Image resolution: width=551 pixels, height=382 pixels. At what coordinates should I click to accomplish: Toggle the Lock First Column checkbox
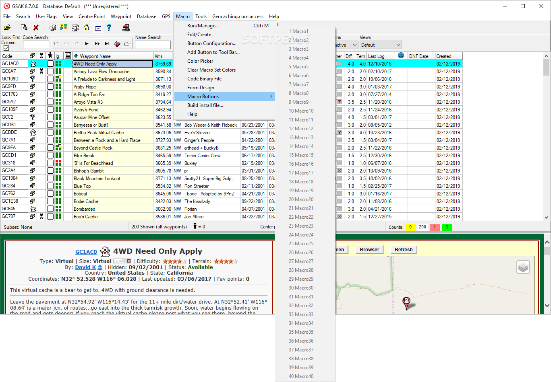pos(6,48)
